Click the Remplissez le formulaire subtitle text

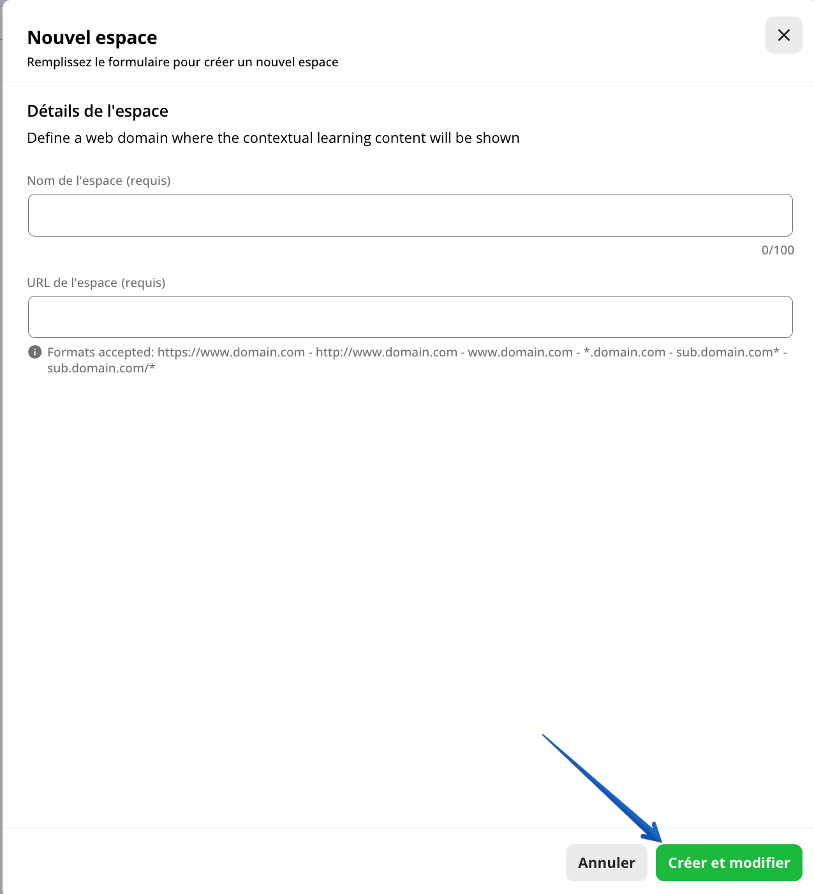pos(182,62)
